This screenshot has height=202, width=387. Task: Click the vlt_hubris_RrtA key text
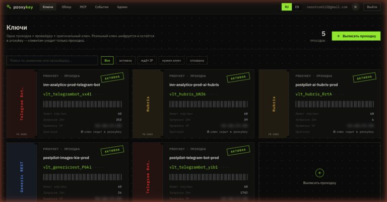(314, 94)
